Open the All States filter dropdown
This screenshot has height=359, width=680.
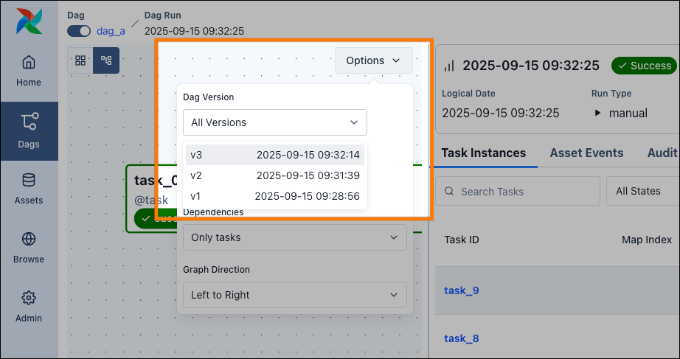tap(641, 192)
